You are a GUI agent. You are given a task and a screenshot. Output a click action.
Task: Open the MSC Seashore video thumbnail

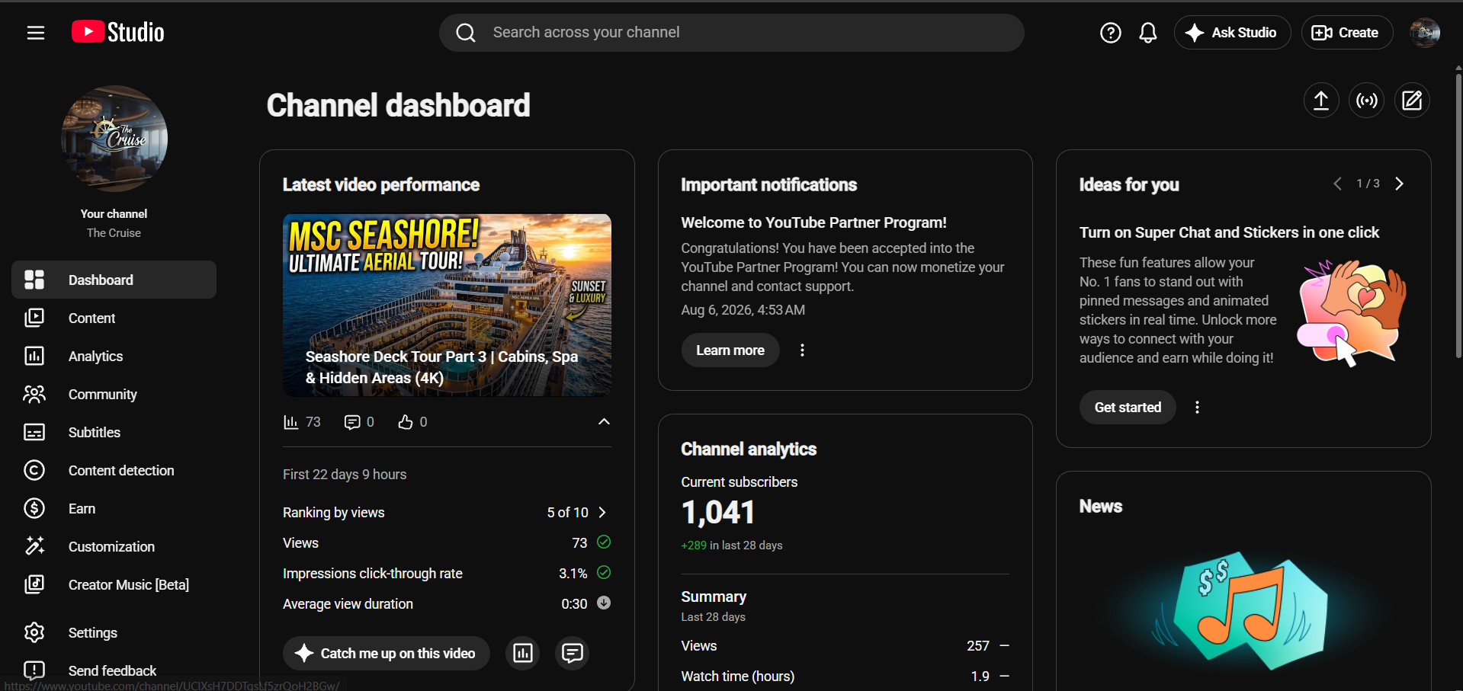pyautogui.click(x=447, y=305)
